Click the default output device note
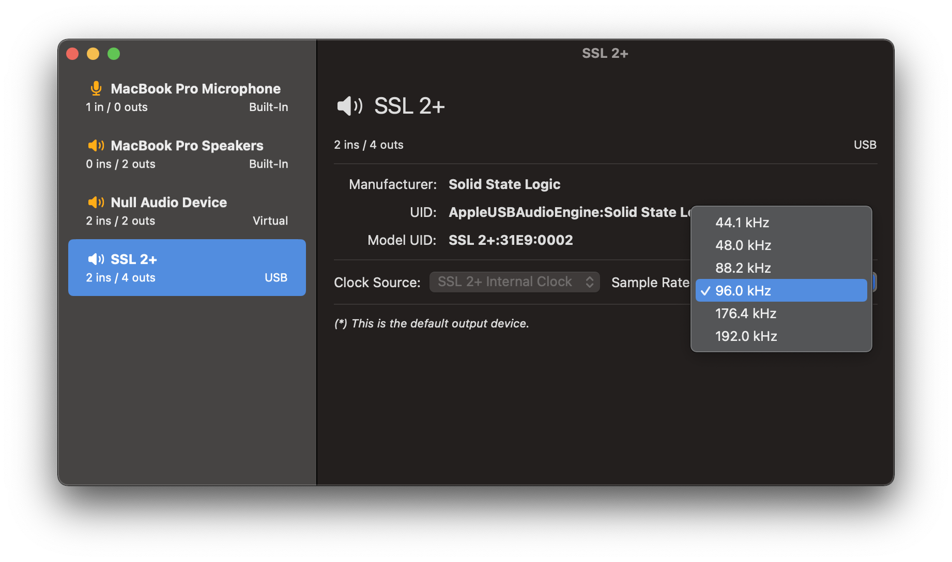This screenshot has height=562, width=952. (x=432, y=323)
